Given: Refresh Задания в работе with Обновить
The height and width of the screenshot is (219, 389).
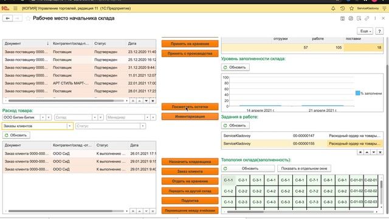Looking at the screenshot, I should pos(235,126).
